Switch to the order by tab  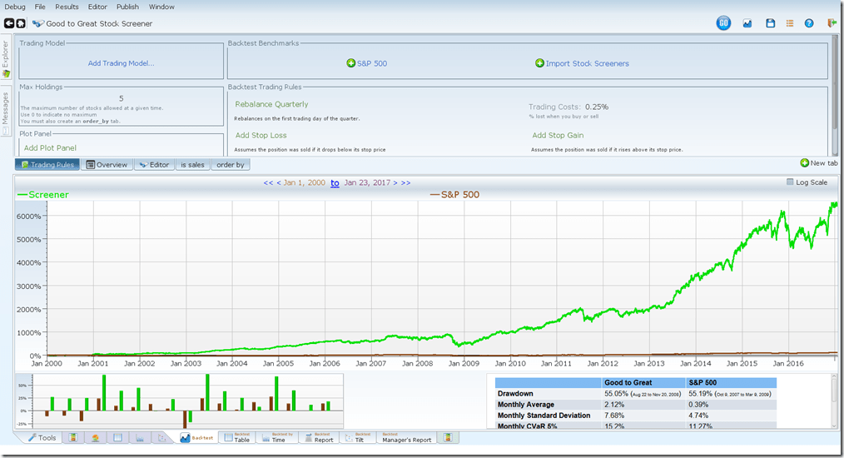coord(231,164)
